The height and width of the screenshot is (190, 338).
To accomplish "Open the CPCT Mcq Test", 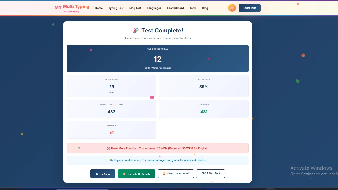I will [211, 174].
